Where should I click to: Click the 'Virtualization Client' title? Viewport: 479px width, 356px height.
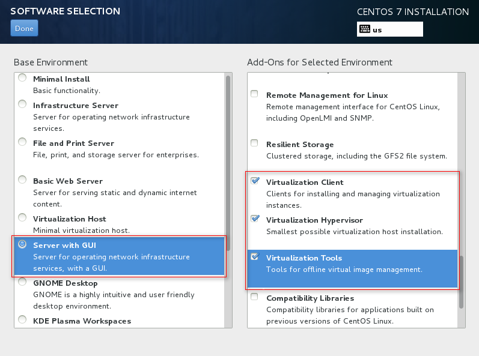[305, 183]
